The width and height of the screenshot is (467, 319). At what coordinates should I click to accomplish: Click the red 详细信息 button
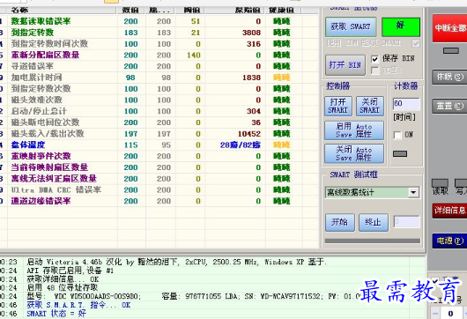click(449, 211)
